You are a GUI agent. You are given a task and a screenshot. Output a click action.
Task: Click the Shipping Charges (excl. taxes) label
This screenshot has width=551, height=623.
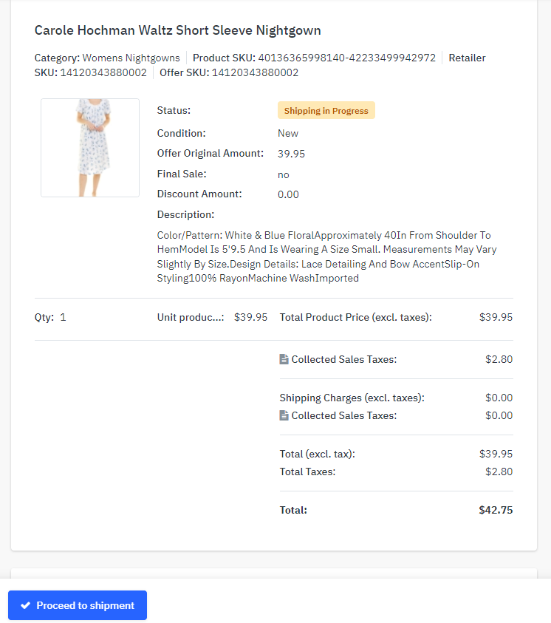pyautogui.click(x=352, y=398)
